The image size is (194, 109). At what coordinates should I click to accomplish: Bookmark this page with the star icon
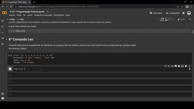(182, 7)
